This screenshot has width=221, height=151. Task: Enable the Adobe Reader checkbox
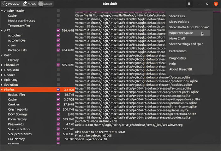point(58,11)
